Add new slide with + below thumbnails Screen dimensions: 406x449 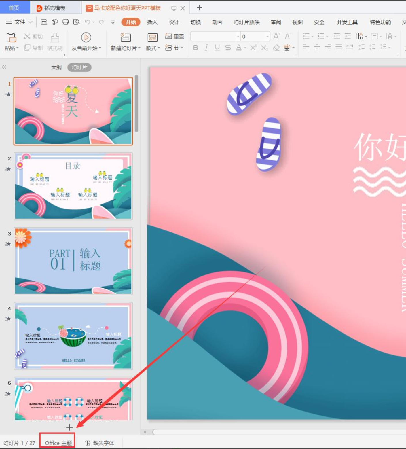click(x=69, y=427)
